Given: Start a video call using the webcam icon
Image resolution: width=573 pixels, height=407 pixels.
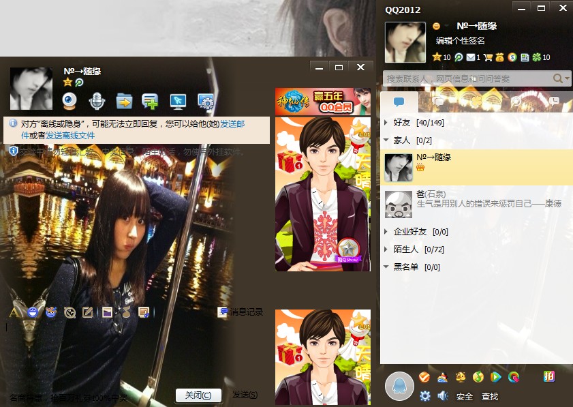Looking at the screenshot, I should 69,101.
